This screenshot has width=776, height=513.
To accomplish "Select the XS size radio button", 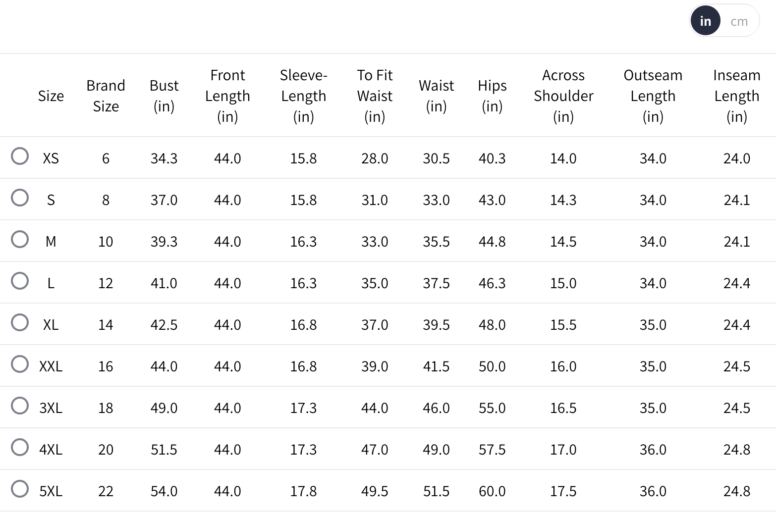I will coord(20,156).
